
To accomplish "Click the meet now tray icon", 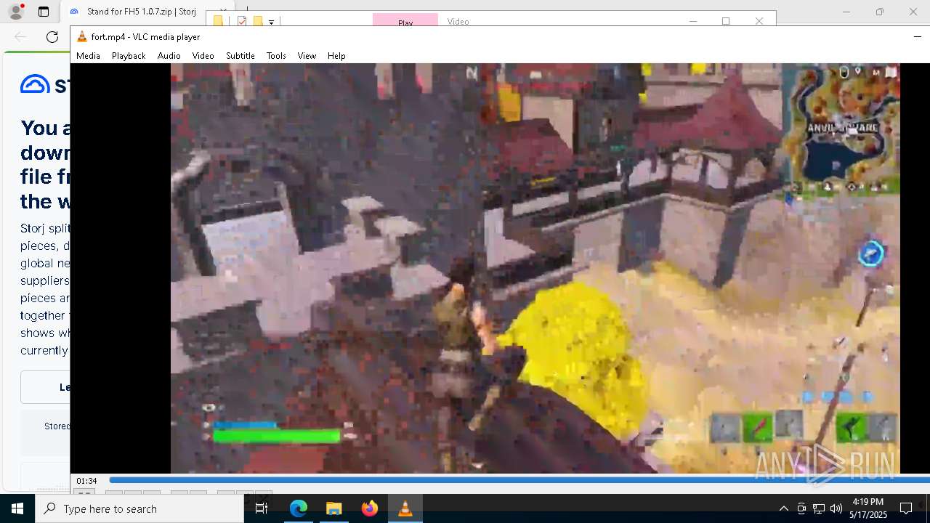I will tap(801, 508).
